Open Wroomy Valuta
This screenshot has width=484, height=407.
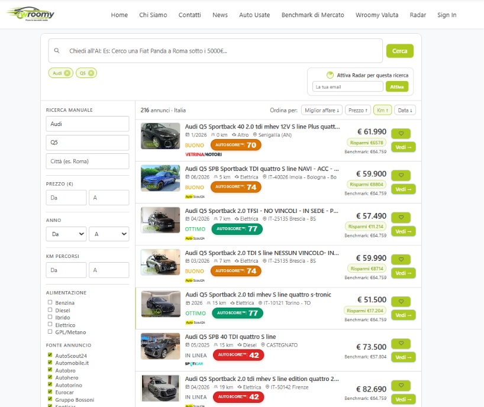[x=377, y=15]
